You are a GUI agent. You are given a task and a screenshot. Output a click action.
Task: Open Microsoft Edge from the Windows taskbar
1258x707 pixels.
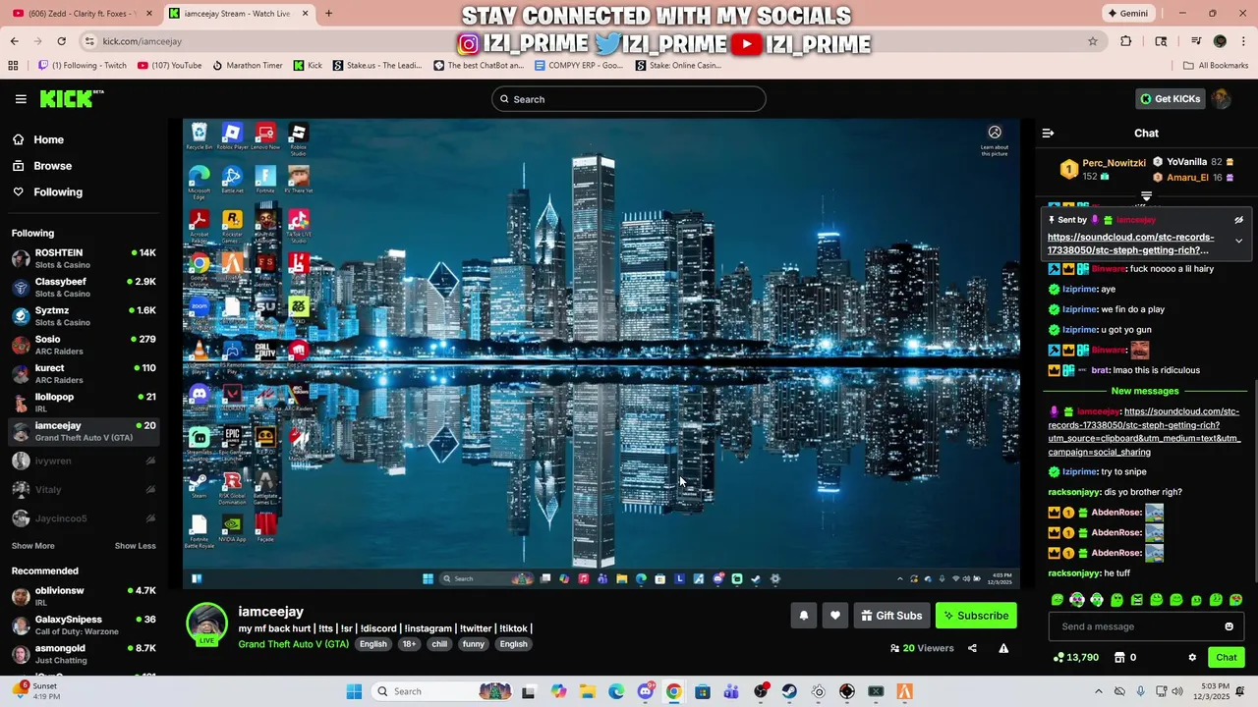coord(615,691)
